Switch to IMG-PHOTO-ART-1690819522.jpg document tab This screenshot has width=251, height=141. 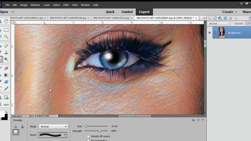[111, 18]
